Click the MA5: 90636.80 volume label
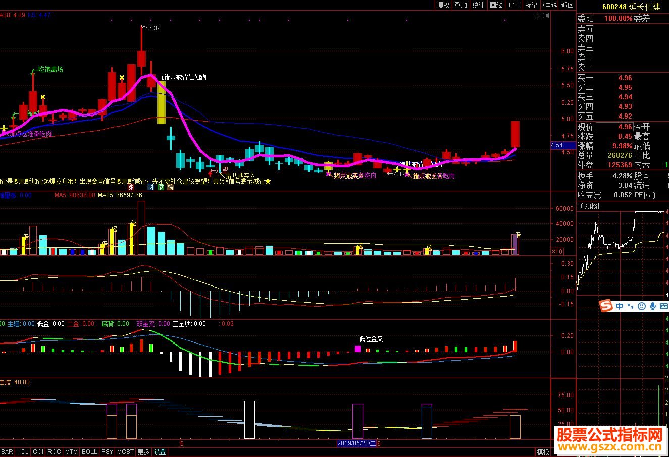 [75, 195]
